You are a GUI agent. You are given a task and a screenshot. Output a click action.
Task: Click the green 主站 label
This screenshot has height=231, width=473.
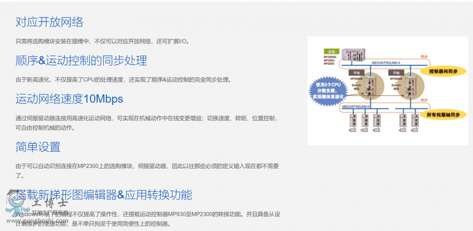coord(331,50)
